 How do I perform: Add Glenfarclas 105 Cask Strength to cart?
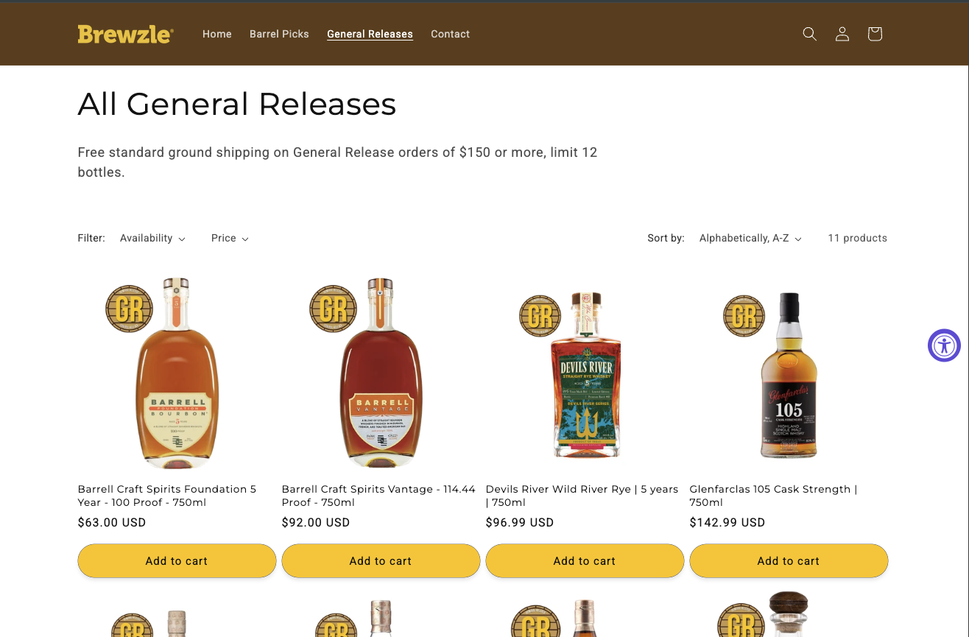point(789,561)
